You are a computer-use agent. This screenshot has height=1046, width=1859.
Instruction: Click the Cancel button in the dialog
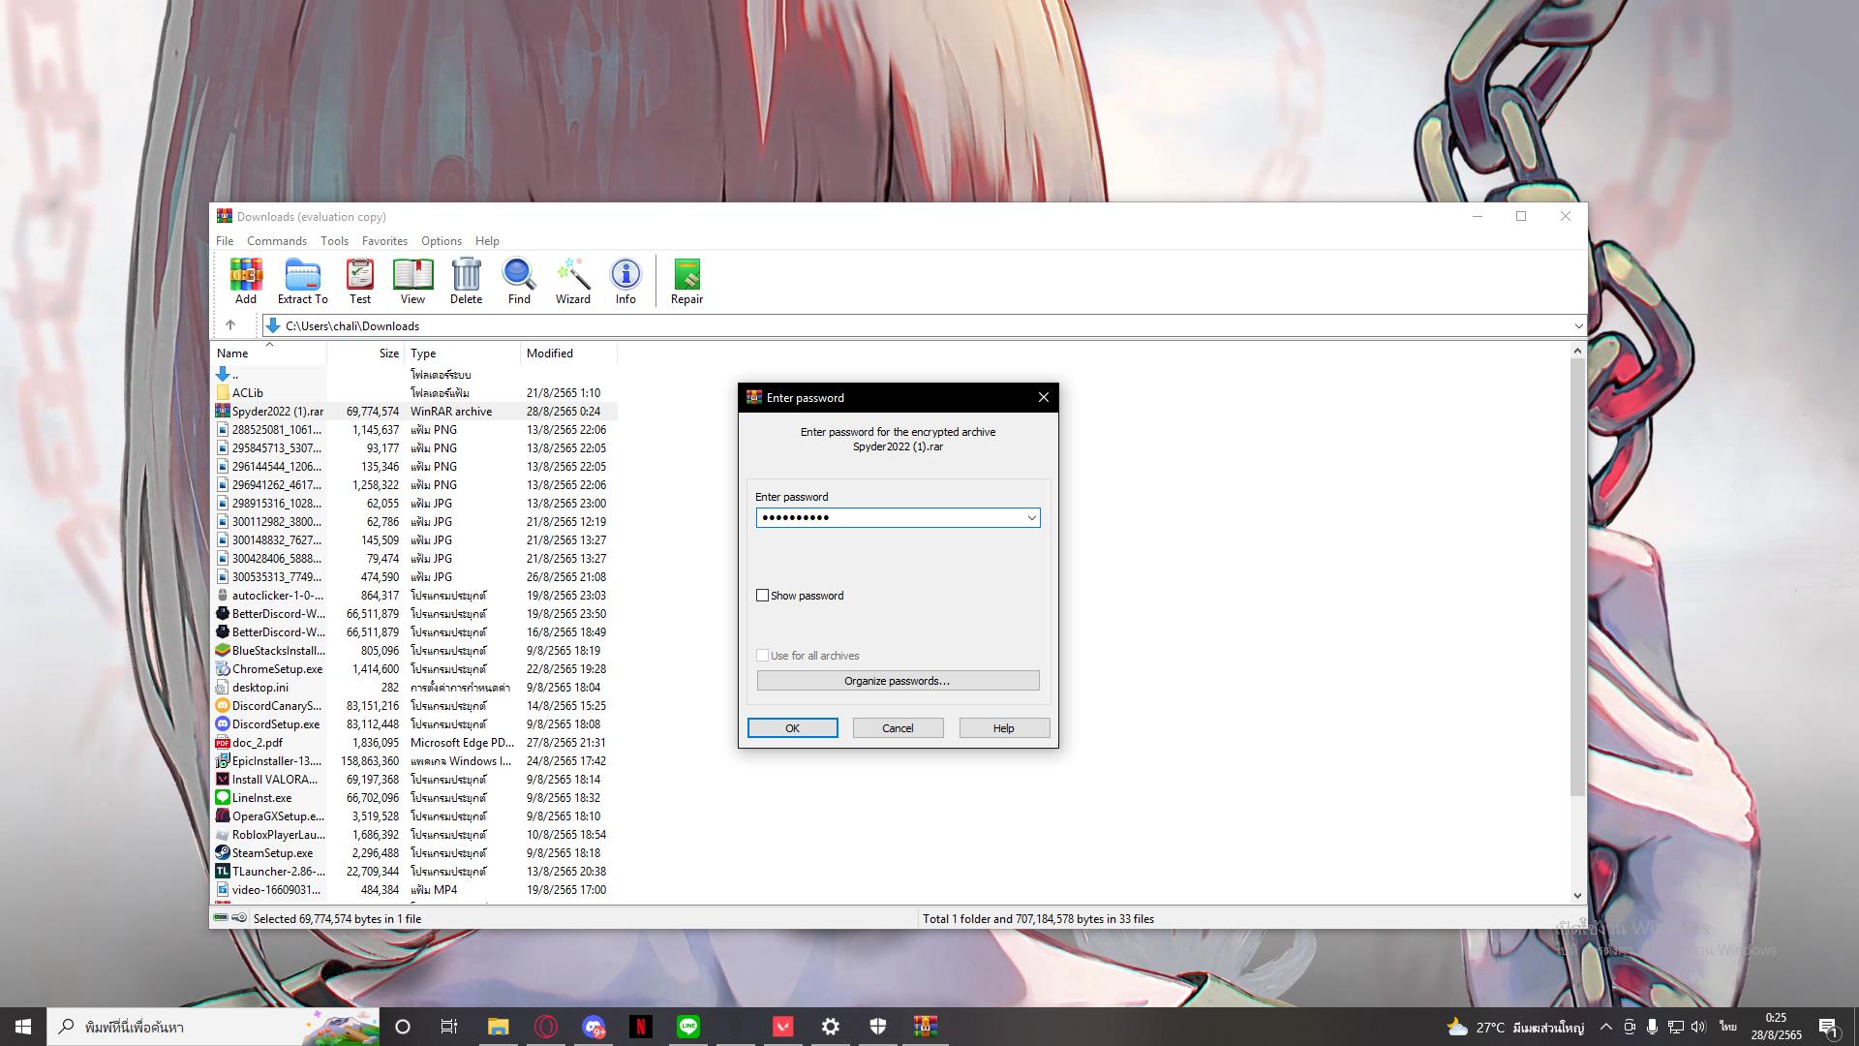pyautogui.click(x=898, y=728)
